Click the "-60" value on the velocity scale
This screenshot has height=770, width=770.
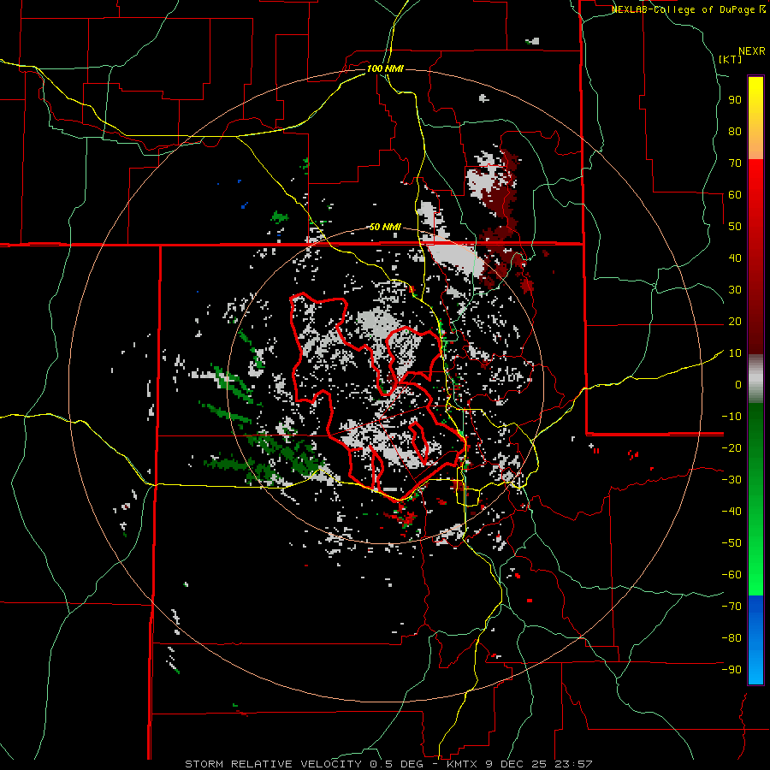point(731,575)
